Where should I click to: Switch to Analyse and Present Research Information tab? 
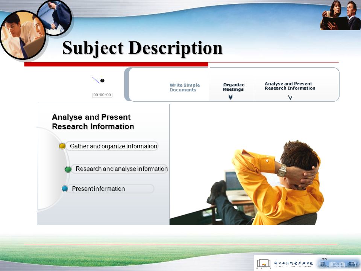pos(290,86)
